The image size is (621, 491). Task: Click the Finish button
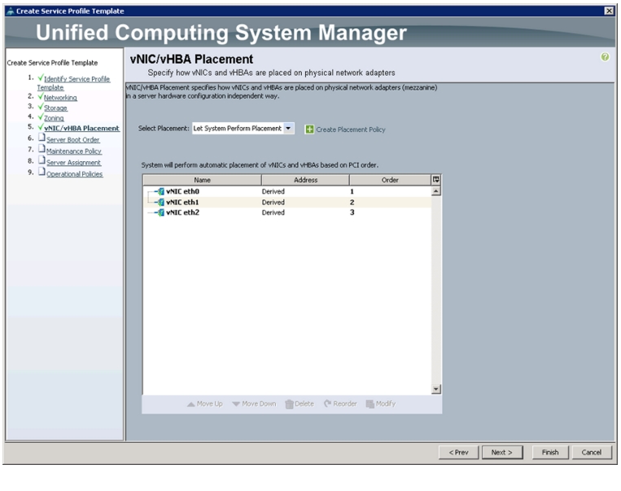coord(550,452)
